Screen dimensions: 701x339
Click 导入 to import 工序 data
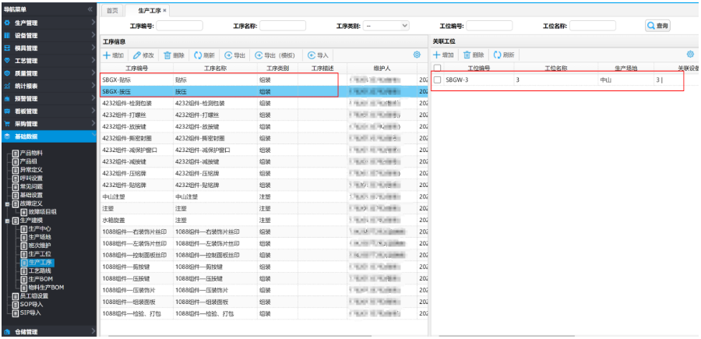point(319,55)
